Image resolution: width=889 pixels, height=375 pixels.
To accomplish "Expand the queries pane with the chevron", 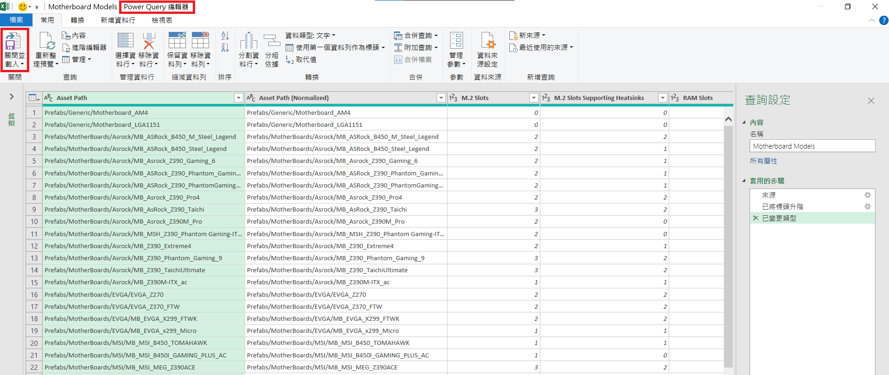I will 12,96.
